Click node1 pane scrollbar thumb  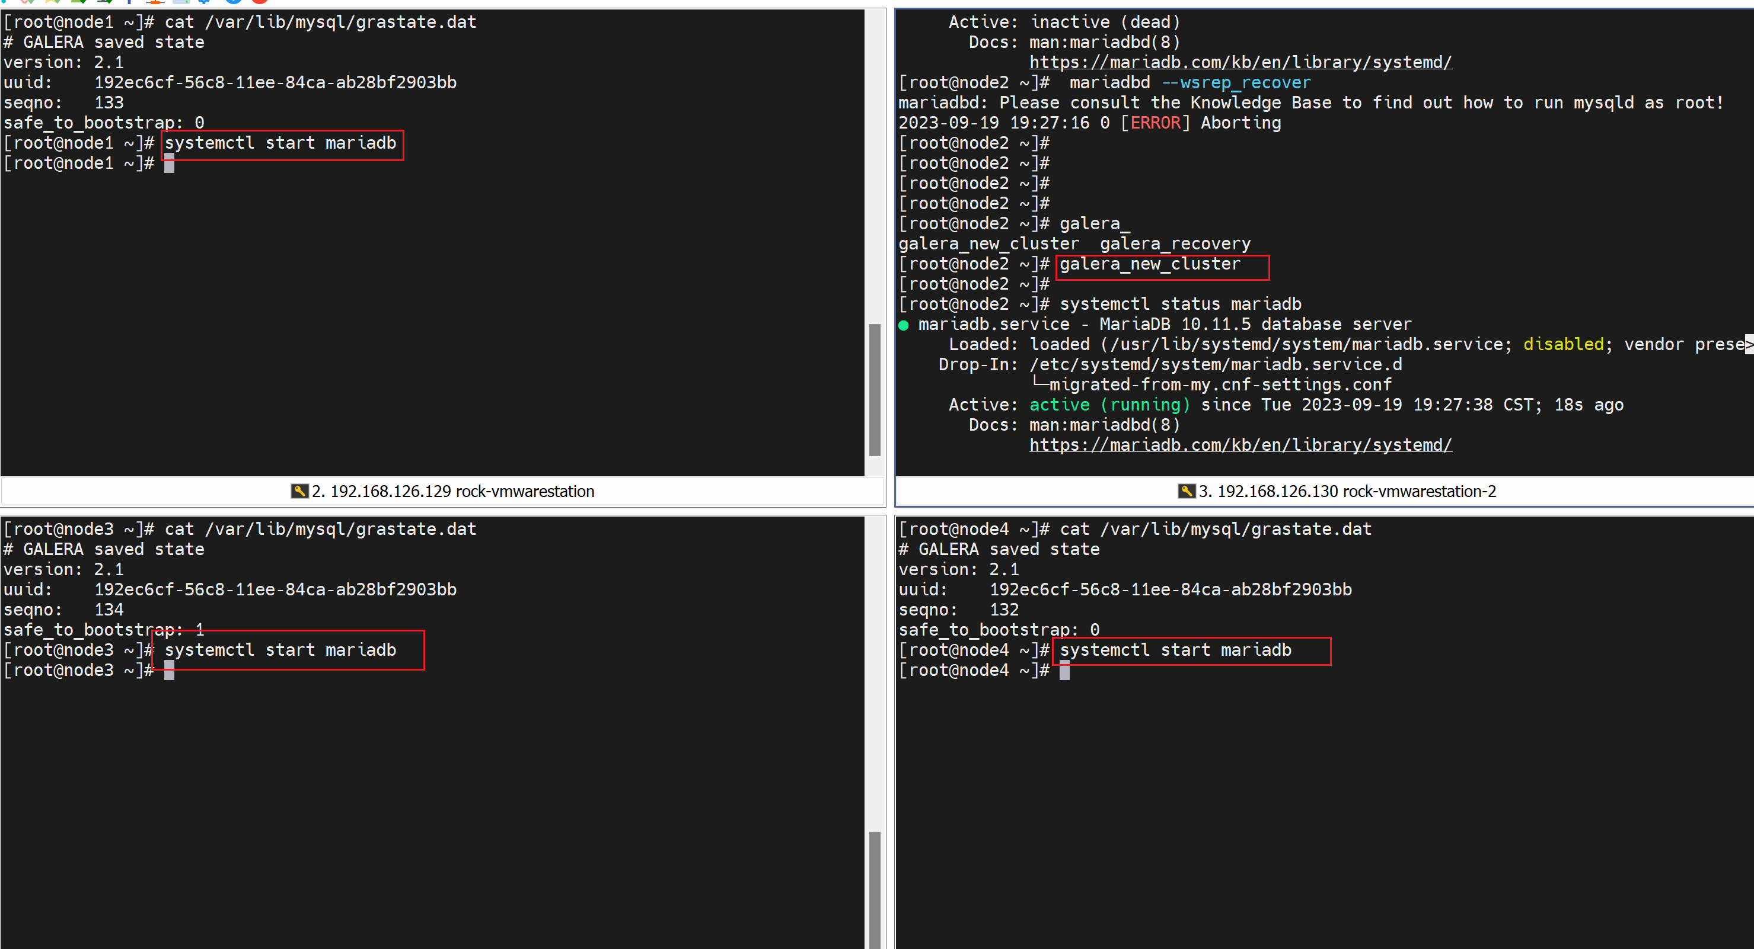875,389
